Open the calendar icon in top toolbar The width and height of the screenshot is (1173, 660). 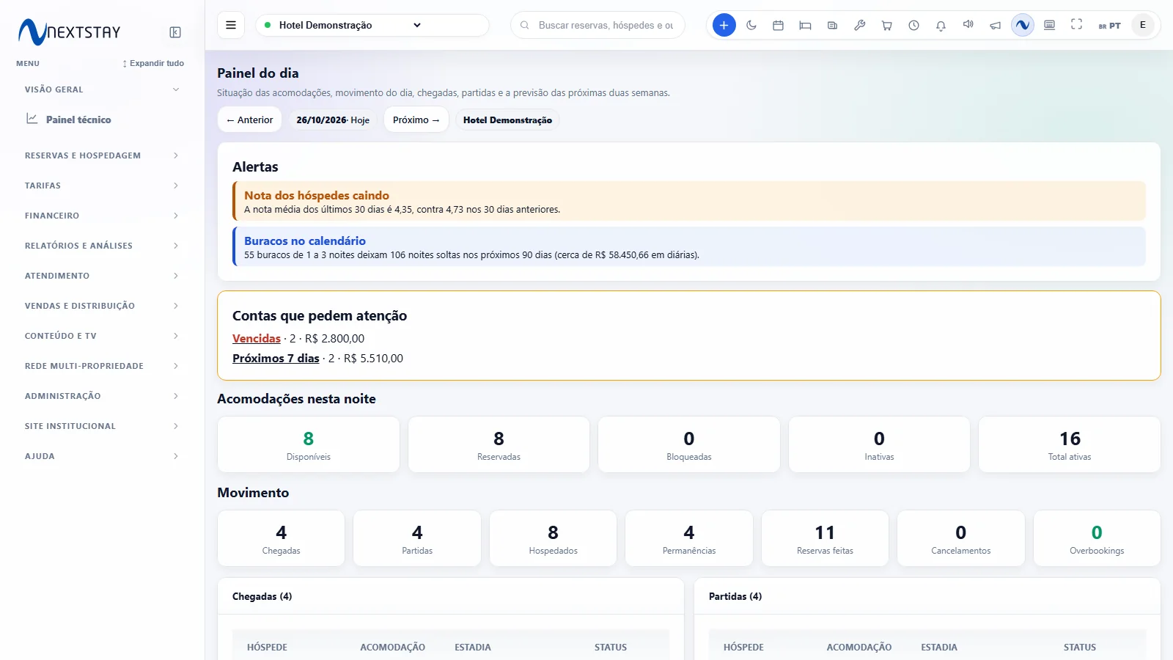tap(779, 25)
